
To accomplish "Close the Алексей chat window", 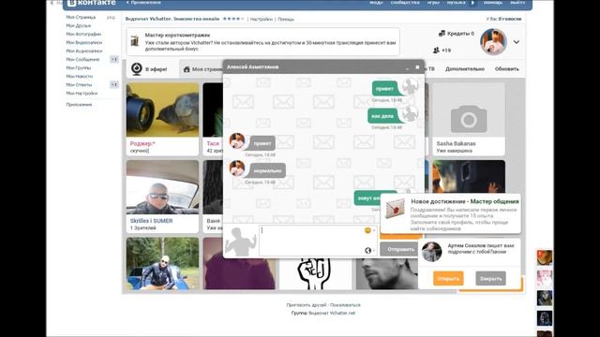I will [417, 66].
